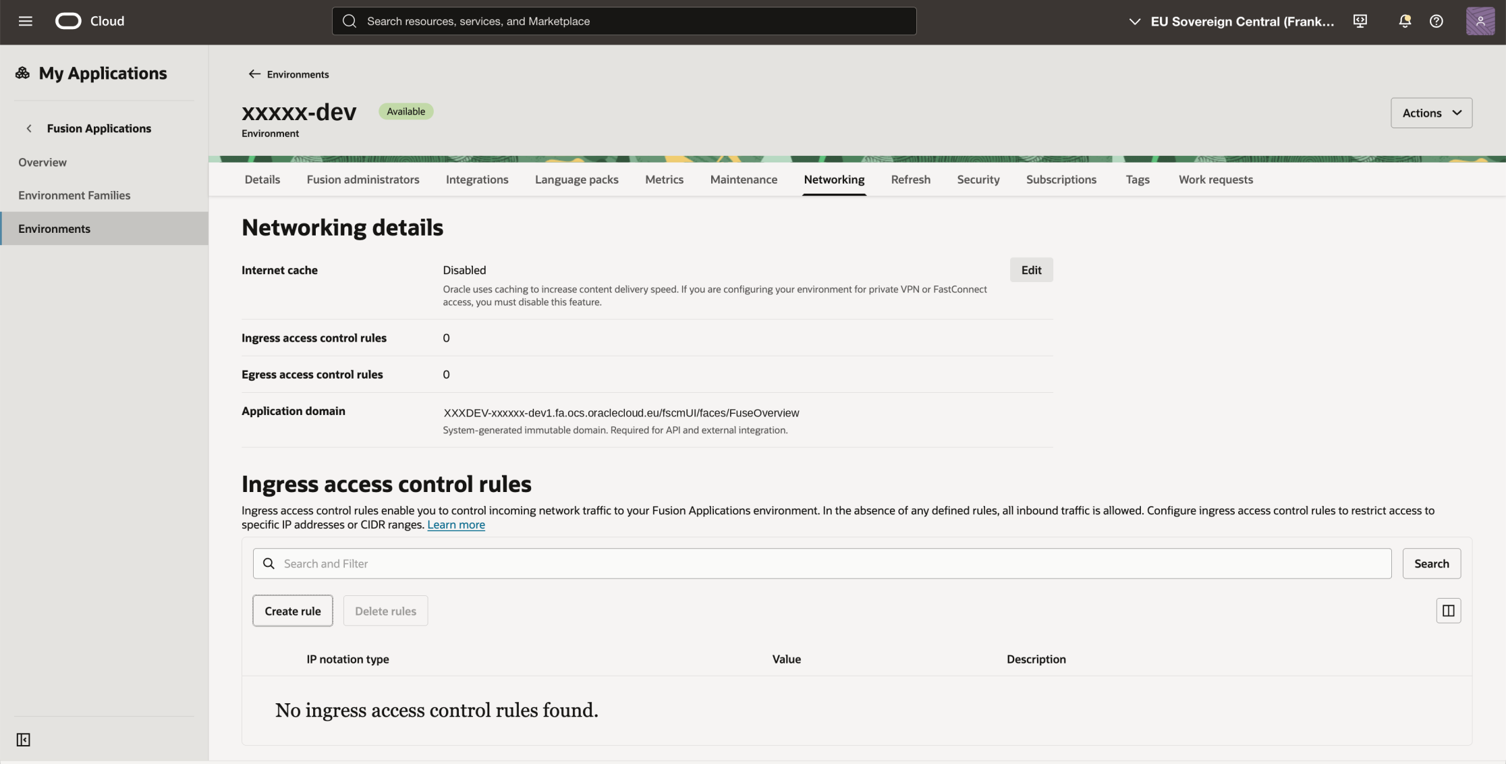Image resolution: width=1506 pixels, height=764 pixels.
Task: Click the Networking details heading
Action: pos(343,227)
